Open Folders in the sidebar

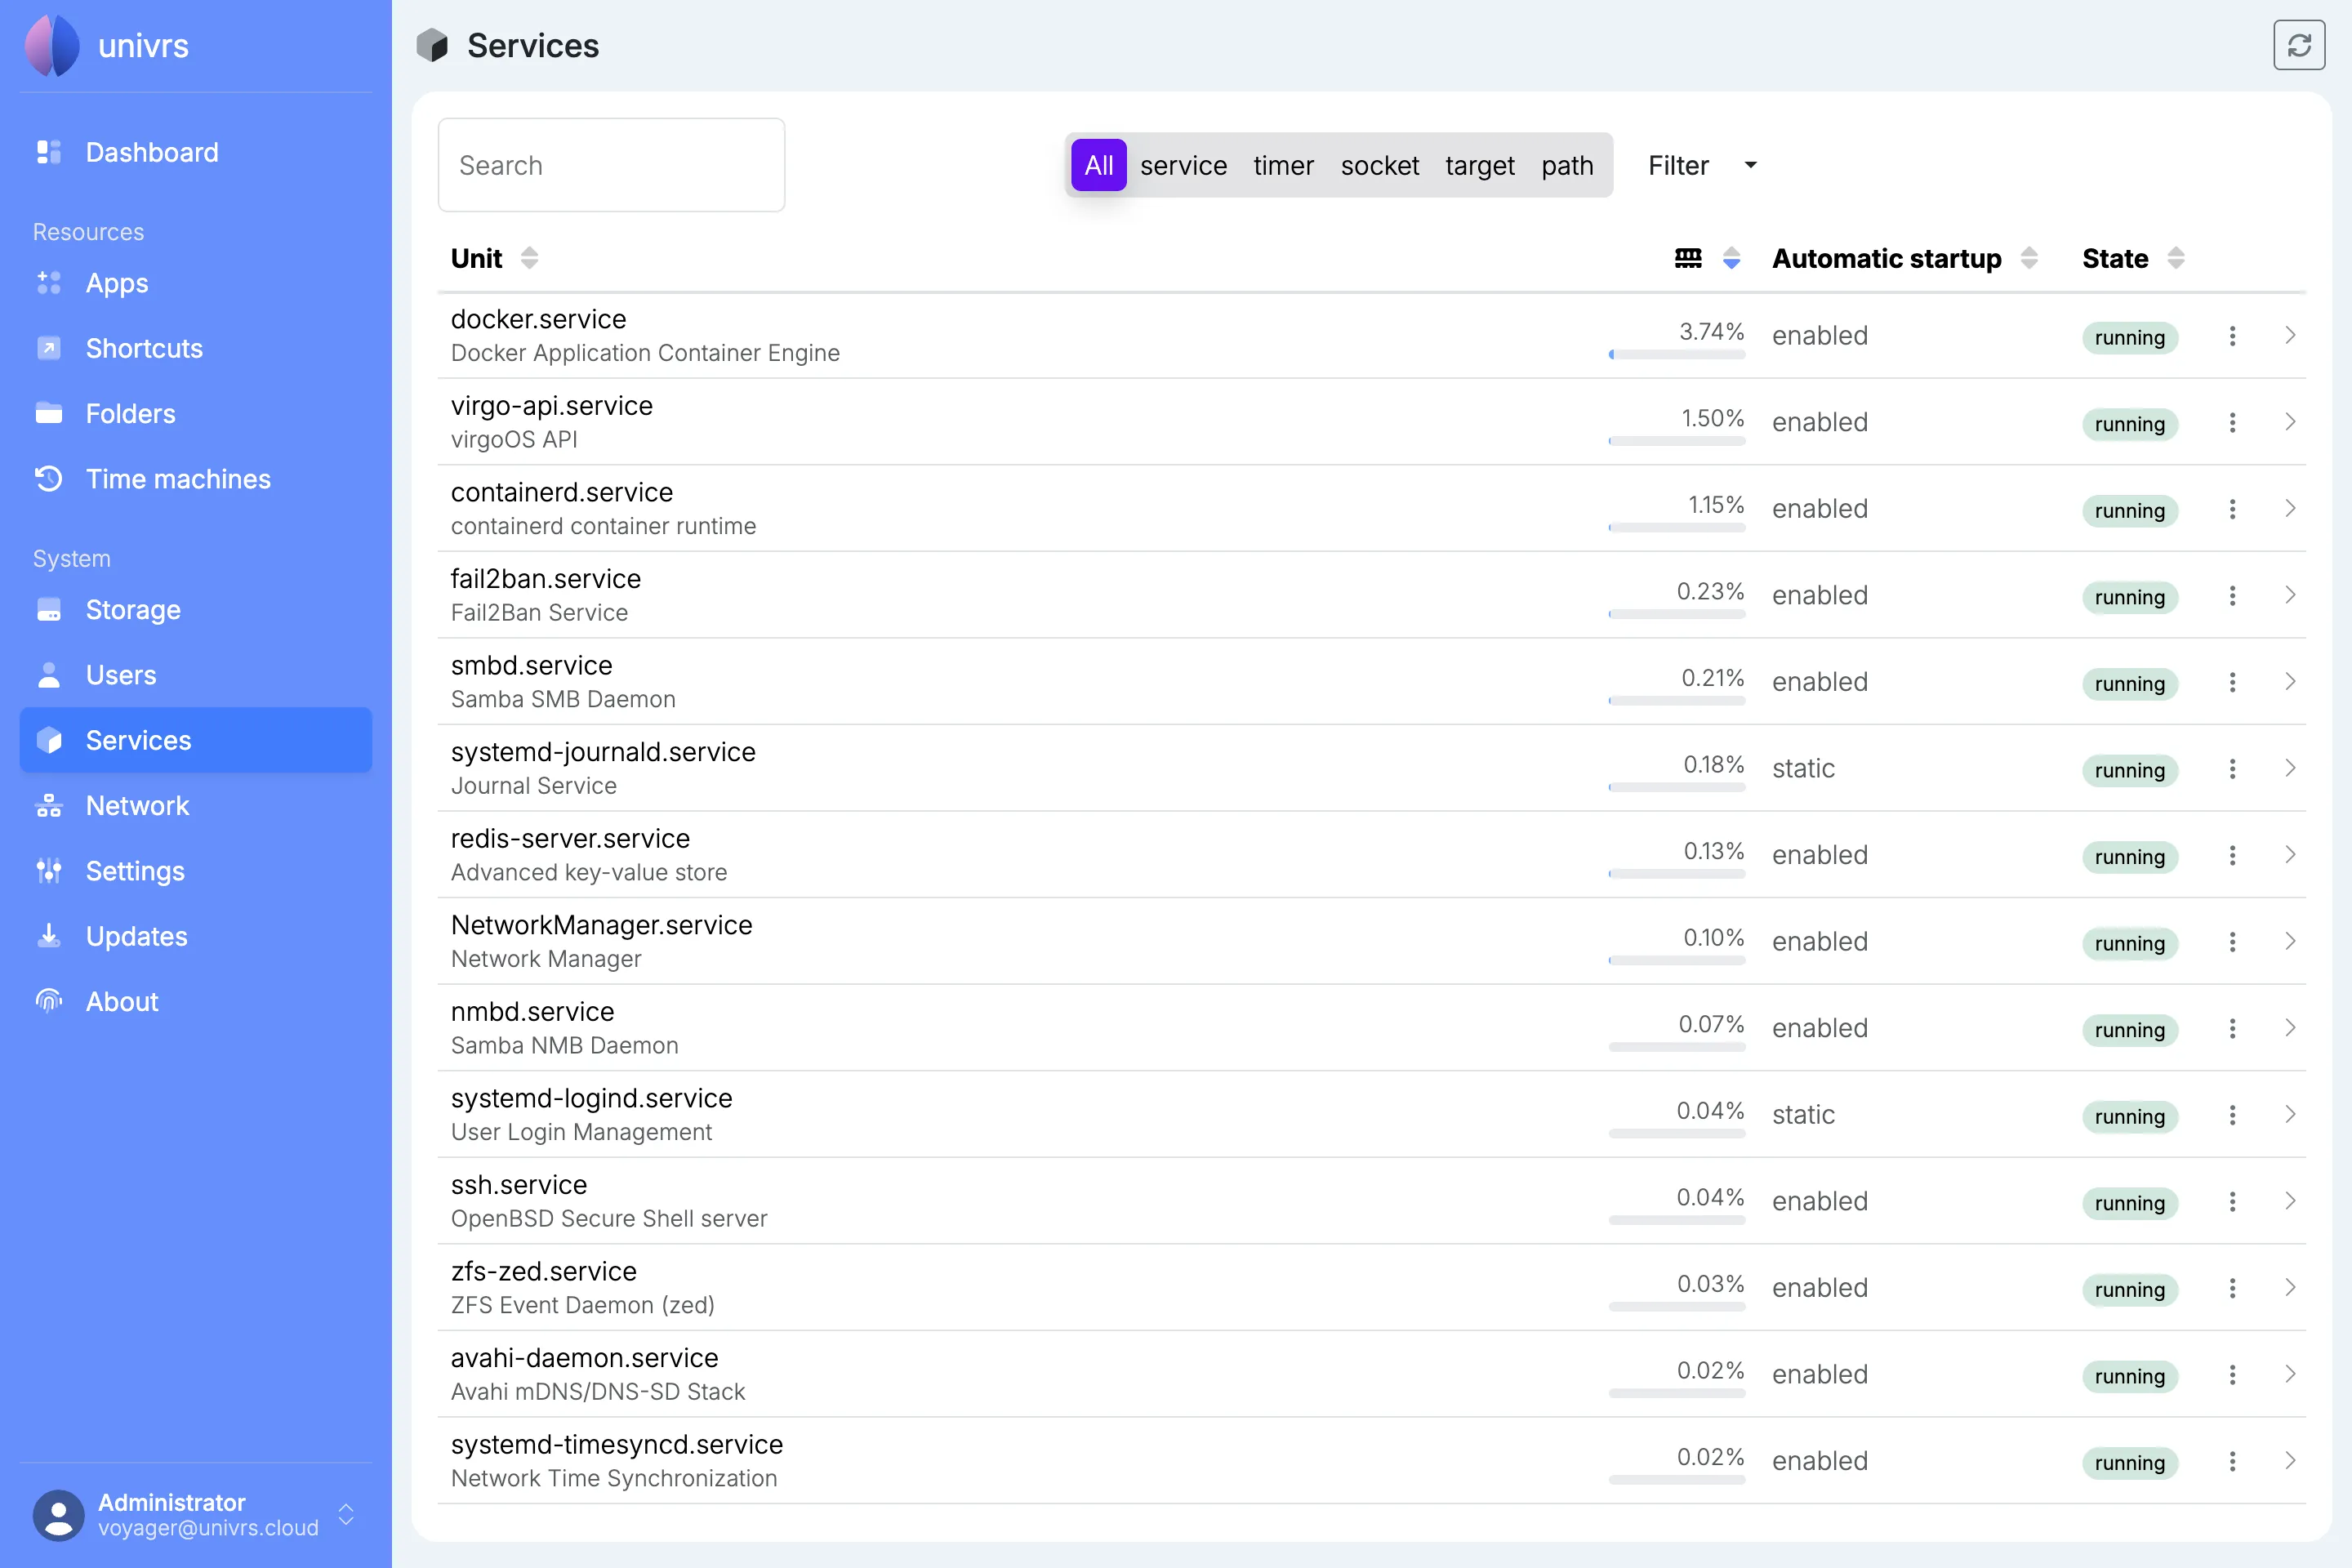[195, 413]
